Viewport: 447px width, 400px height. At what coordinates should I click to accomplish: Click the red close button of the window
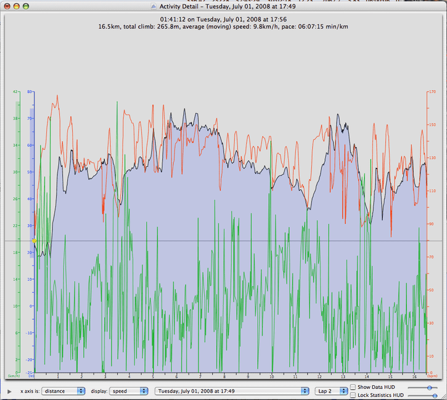coord(7,6)
